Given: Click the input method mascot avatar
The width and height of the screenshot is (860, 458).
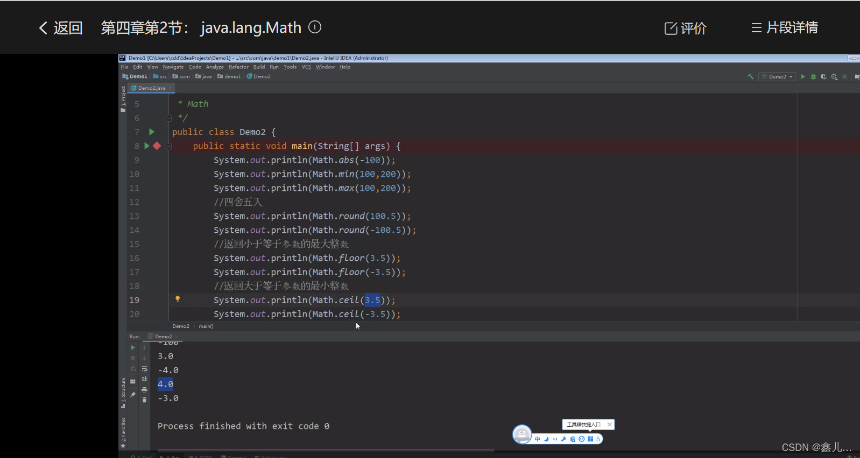Looking at the screenshot, I should click(x=522, y=434).
